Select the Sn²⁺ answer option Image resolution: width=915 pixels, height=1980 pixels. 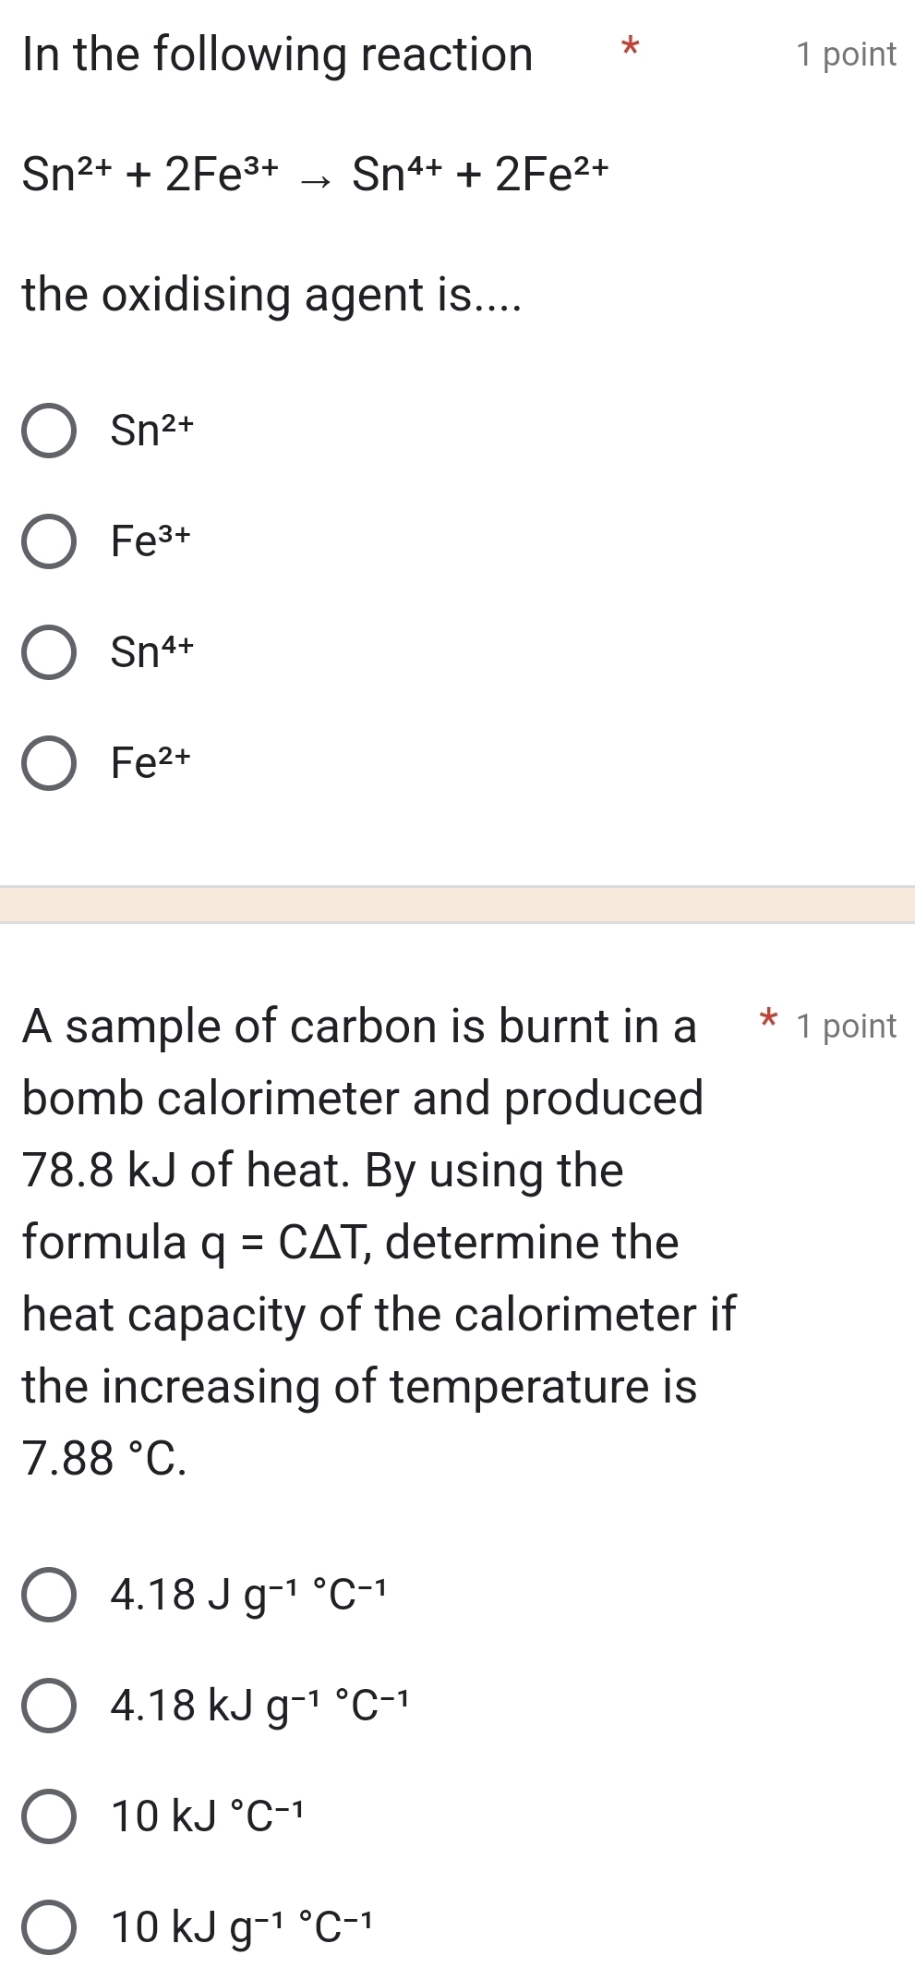[50, 429]
